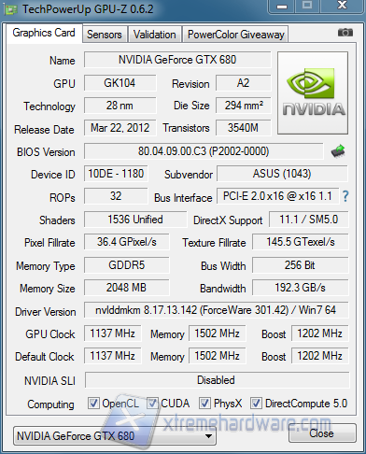The height and width of the screenshot is (454, 366).
Task: Click the Bus Interface field PCI-E 2.0 x16
Action: (277, 196)
